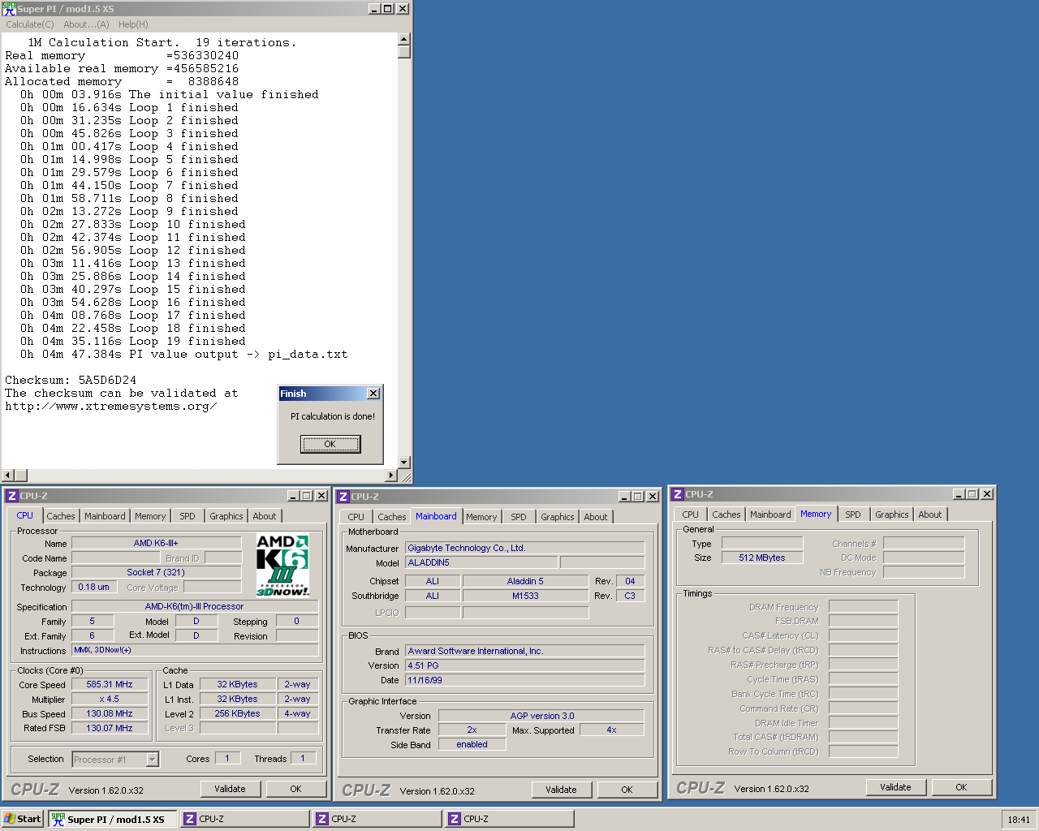Select CPU tab in the leftmost CPU-Z window
Screen dimensions: 1039x831
pyautogui.click(x=25, y=515)
